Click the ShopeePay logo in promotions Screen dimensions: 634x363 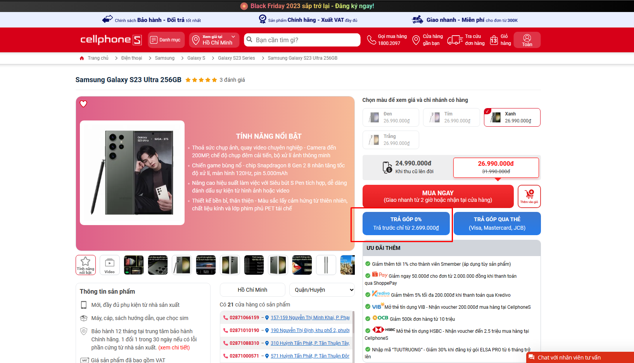click(380, 275)
